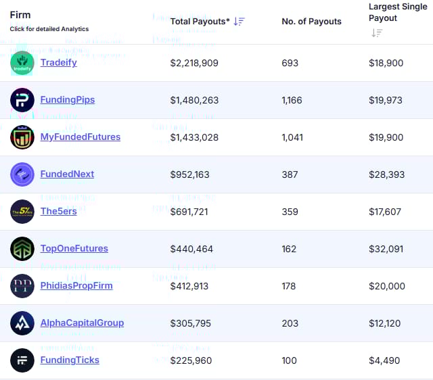Open PhidiasPropFirm analytics link
Screen dimensions: 433x380
tap(76, 285)
